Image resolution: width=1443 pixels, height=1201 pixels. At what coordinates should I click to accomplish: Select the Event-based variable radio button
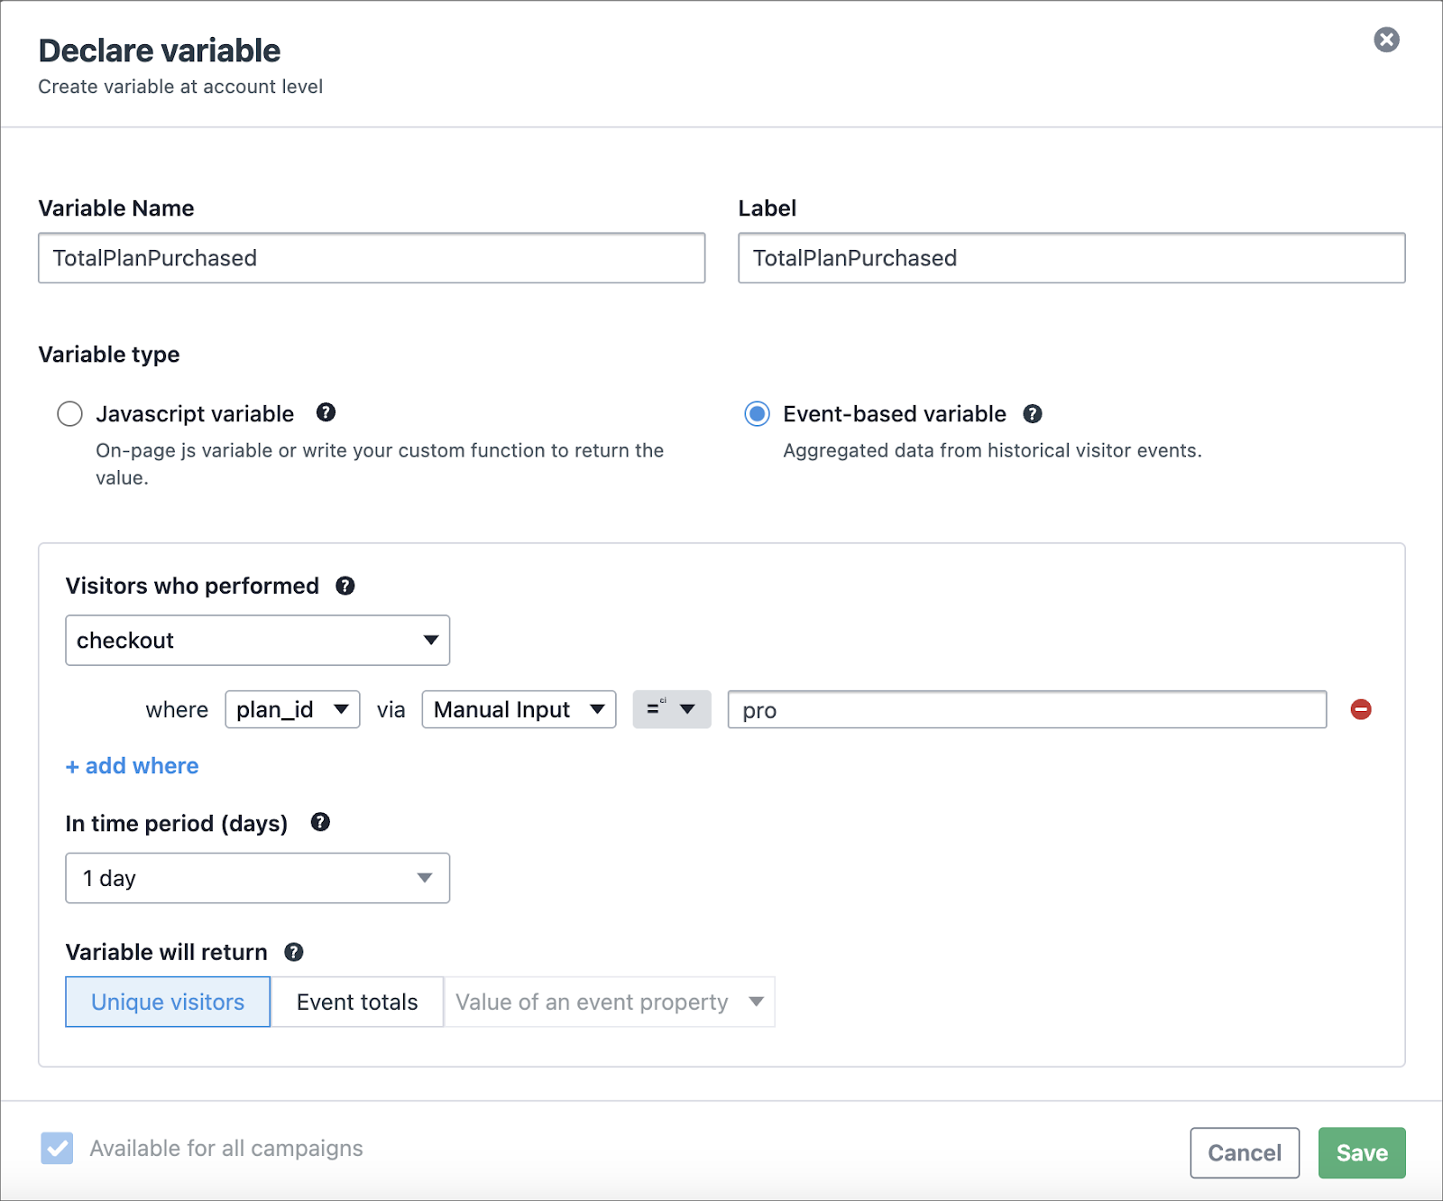click(757, 413)
